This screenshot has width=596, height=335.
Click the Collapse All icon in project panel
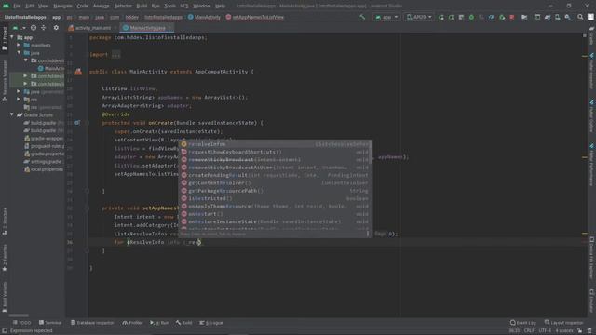[x=44, y=28]
